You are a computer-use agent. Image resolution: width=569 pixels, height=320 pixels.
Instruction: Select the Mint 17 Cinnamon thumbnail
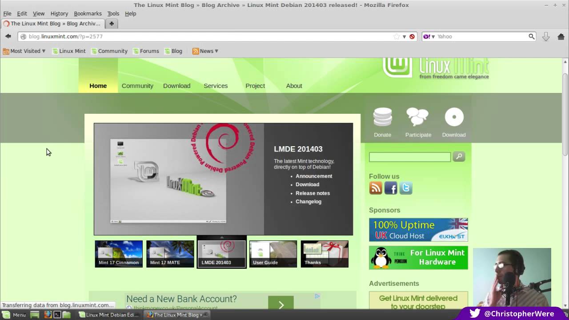[119, 254]
